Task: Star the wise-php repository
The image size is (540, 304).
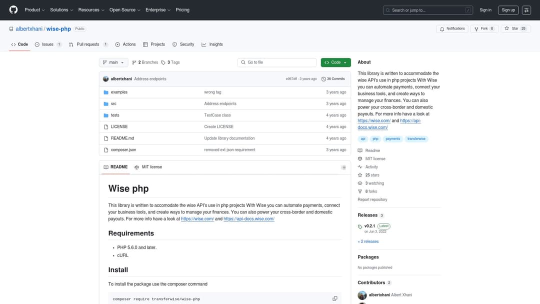Action: (x=515, y=28)
